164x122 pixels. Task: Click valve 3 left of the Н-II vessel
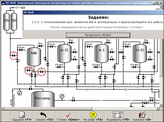(123, 57)
